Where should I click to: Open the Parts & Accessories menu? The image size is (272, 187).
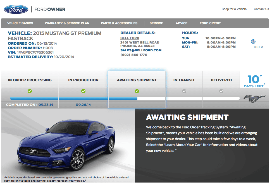[119, 23]
